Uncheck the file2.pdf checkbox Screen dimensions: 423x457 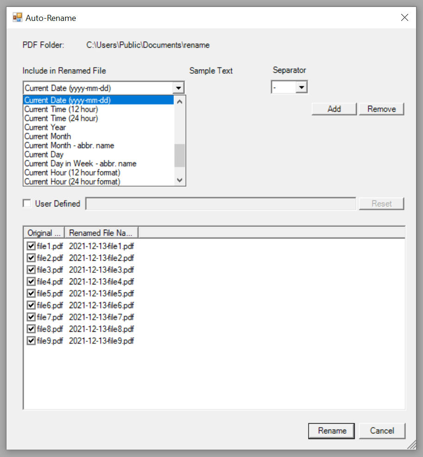[31, 258]
